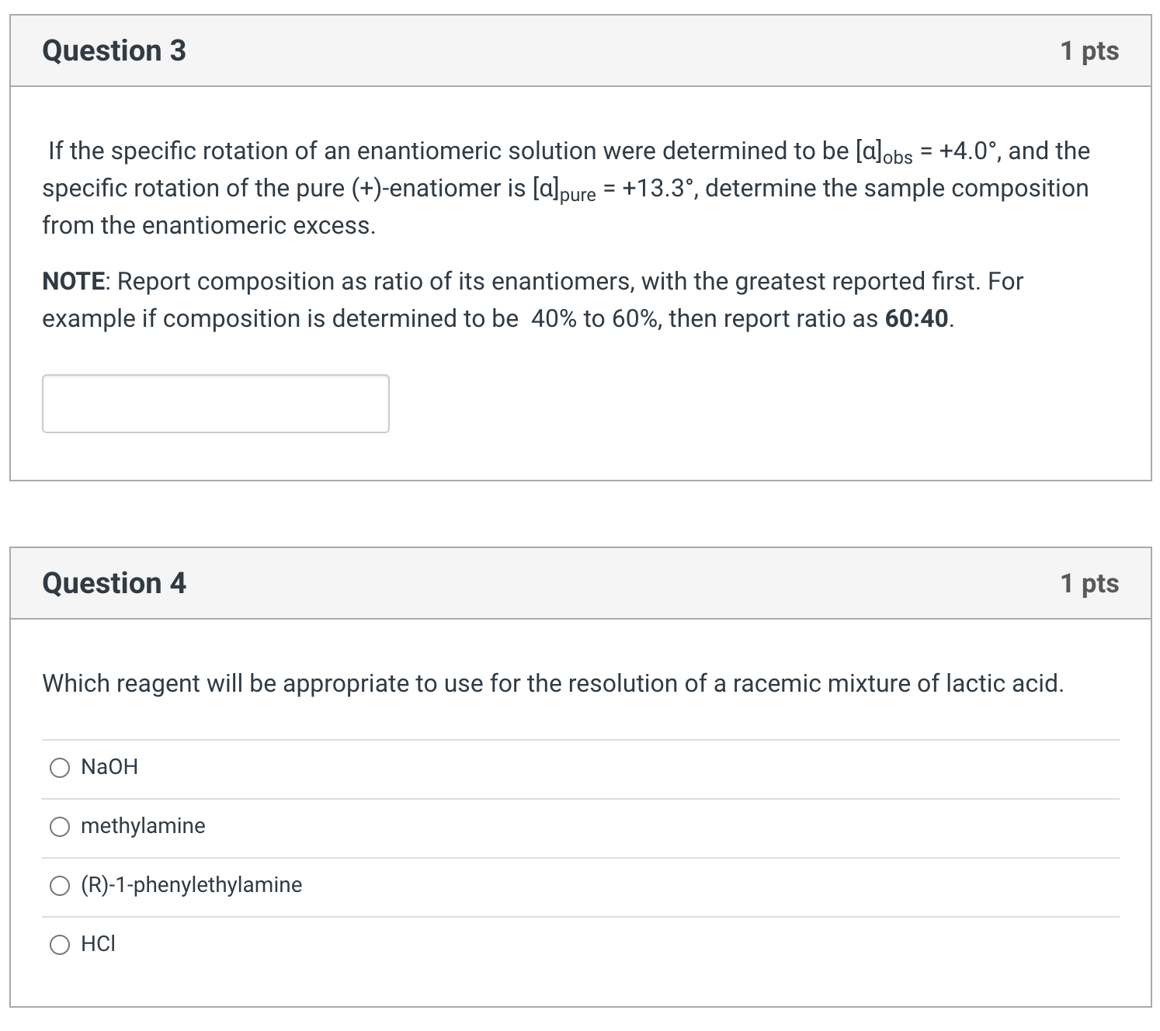The width and height of the screenshot is (1160, 1031).
Task: Click the Question 3 header
Action: pyautogui.click(x=113, y=50)
